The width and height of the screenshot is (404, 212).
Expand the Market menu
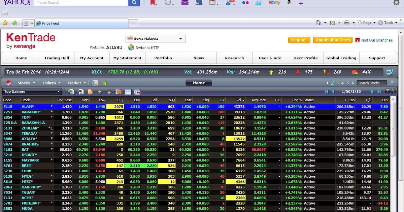77,83
